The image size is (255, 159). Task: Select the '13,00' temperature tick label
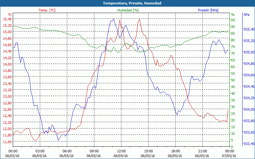click(x=7, y=96)
